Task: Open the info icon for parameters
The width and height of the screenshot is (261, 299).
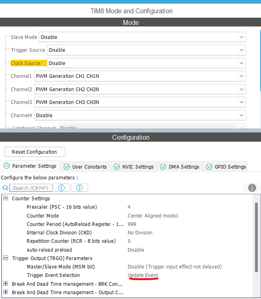Action: point(252,188)
